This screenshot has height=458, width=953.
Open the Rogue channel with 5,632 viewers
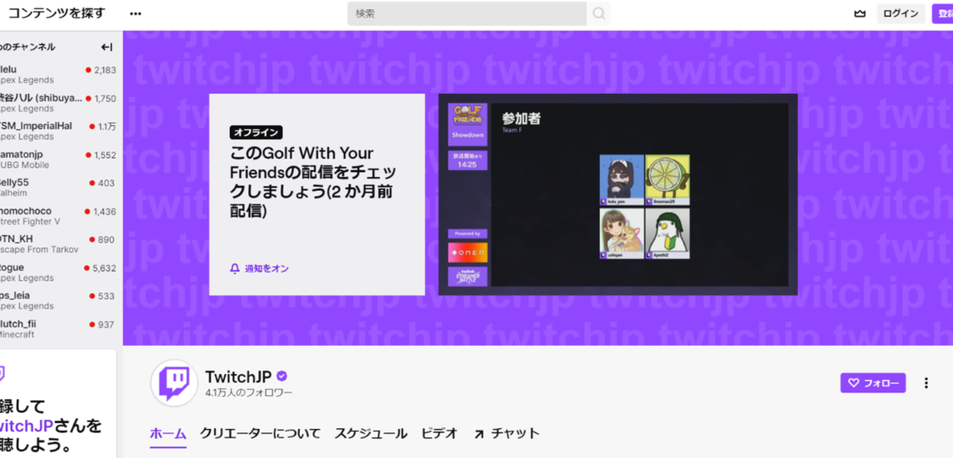pyautogui.click(x=58, y=272)
